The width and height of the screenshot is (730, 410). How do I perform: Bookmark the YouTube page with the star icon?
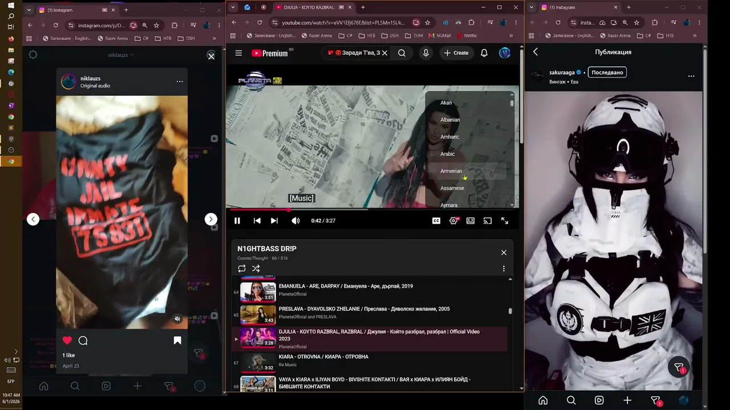click(x=428, y=23)
